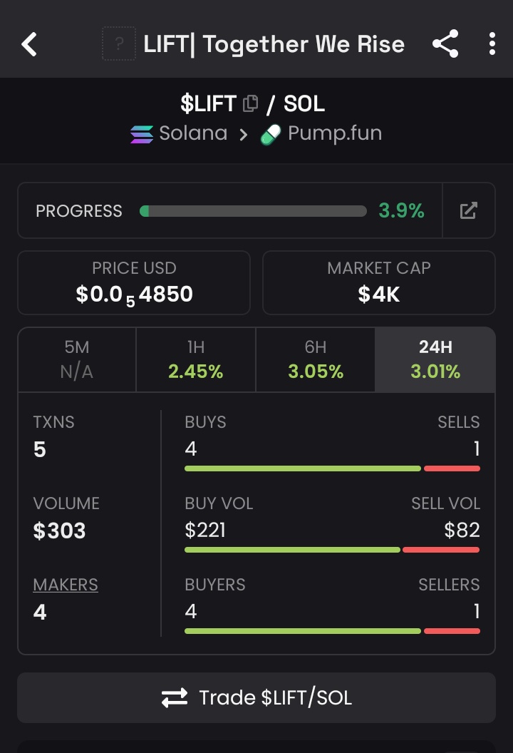Image resolution: width=513 pixels, height=753 pixels.
Task: Open the three-dot more options menu
Action: [492, 43]
